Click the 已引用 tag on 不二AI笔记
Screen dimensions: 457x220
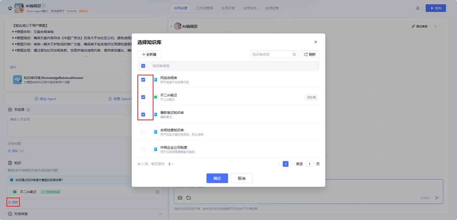311,97
